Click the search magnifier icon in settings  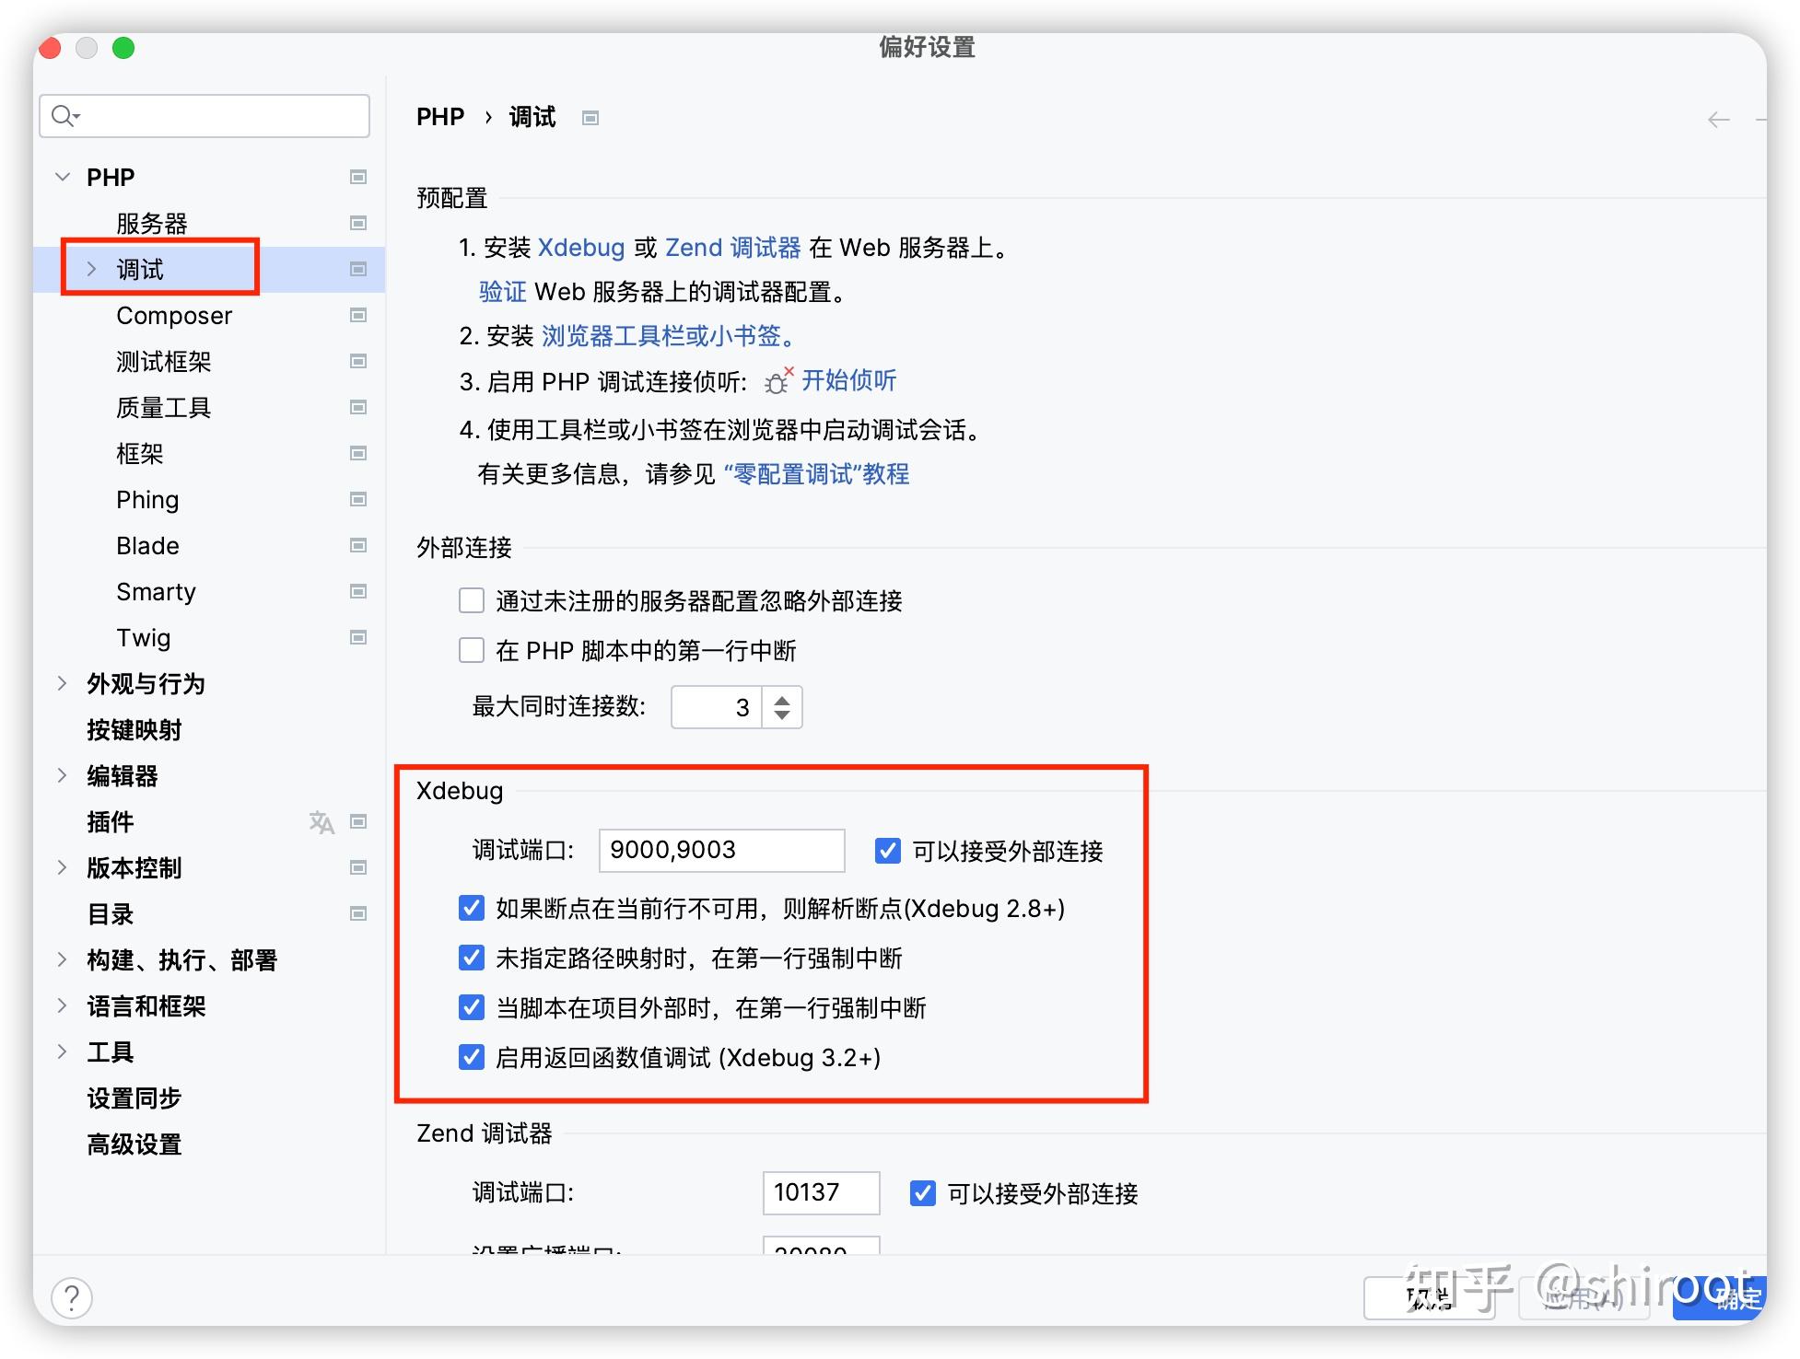[x=64, y=116]
